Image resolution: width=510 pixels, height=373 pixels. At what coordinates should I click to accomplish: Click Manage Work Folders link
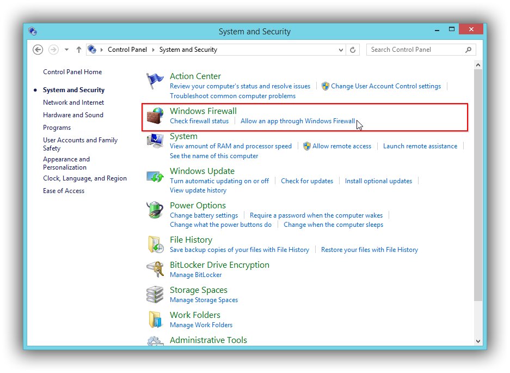(x=201, y=325)
